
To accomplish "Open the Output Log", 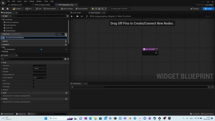I will [20, 114].
